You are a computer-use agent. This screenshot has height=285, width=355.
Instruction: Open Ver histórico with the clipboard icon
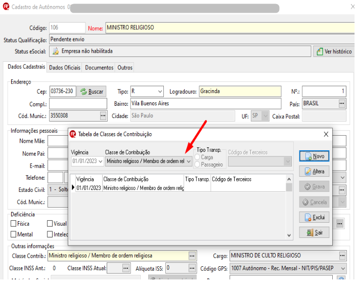[x=334, y=52]
